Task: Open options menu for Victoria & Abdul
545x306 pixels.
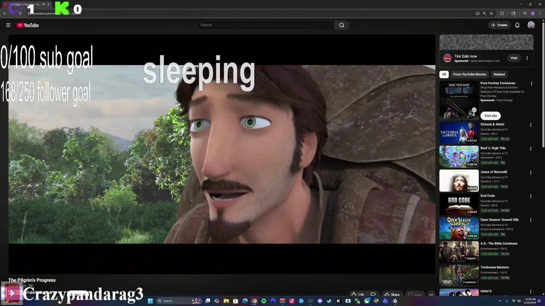Action: click(531, 125)
